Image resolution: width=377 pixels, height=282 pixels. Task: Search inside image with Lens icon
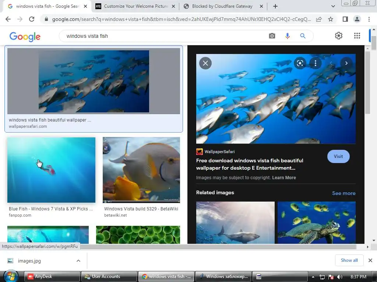300,63
